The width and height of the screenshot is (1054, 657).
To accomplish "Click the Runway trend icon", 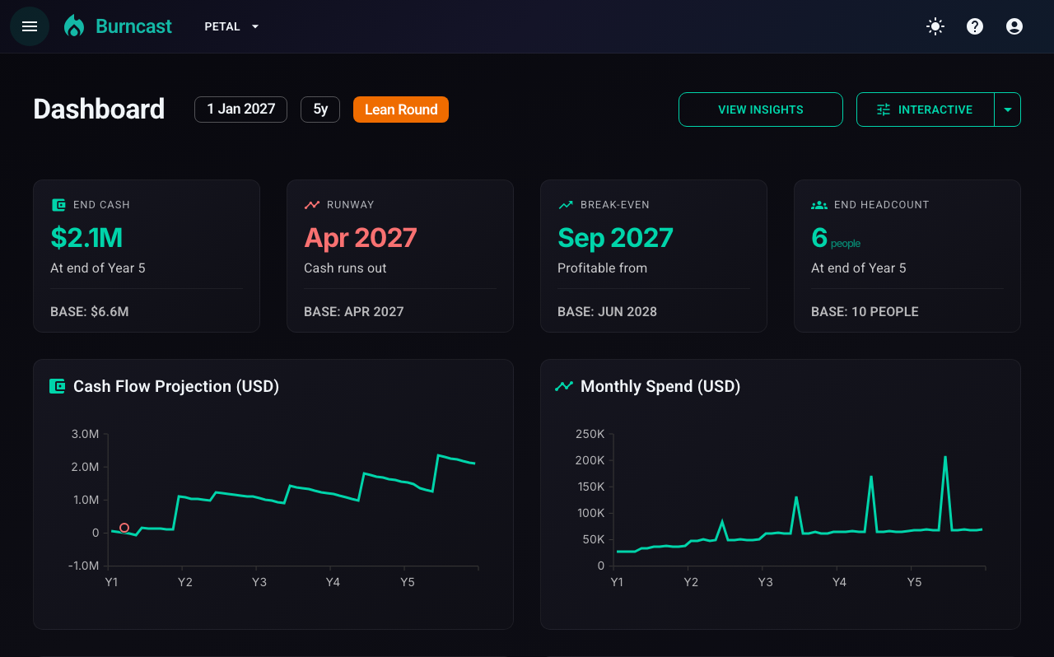I will click(x=312, y=205).
